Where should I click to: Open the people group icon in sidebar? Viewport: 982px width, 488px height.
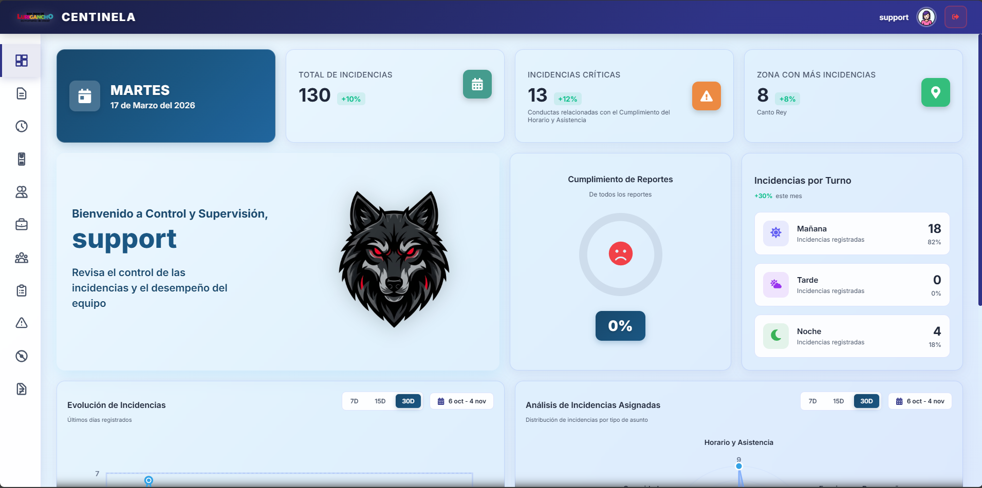pyautogui.click(x=22, y=258)
